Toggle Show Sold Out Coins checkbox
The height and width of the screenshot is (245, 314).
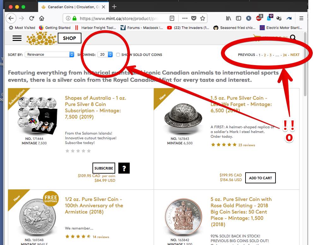[x=118, y=55]
